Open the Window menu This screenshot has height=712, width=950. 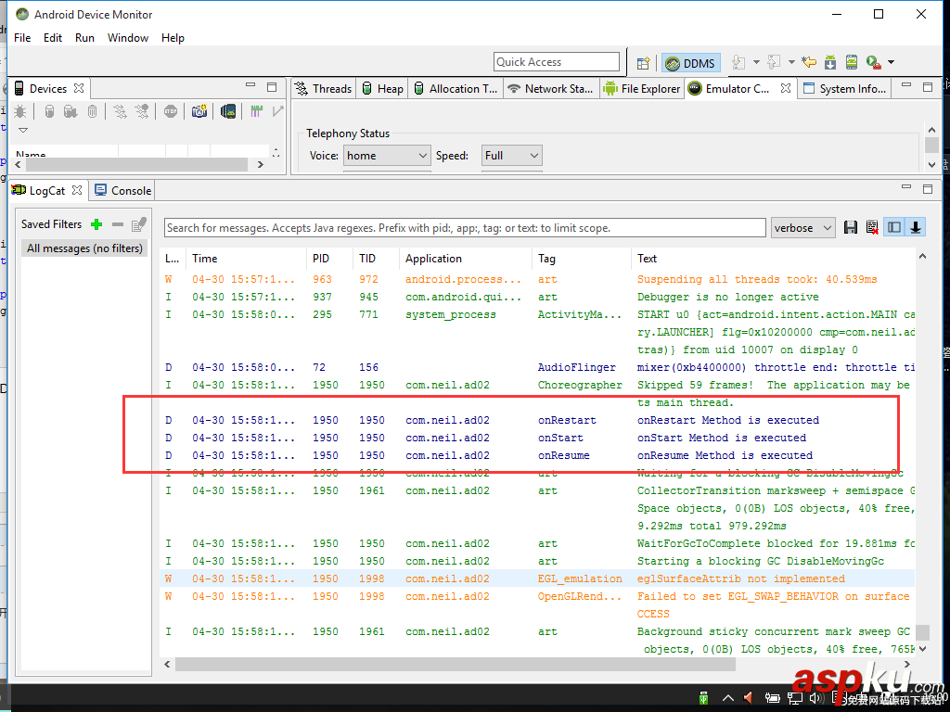pos(128,38)
